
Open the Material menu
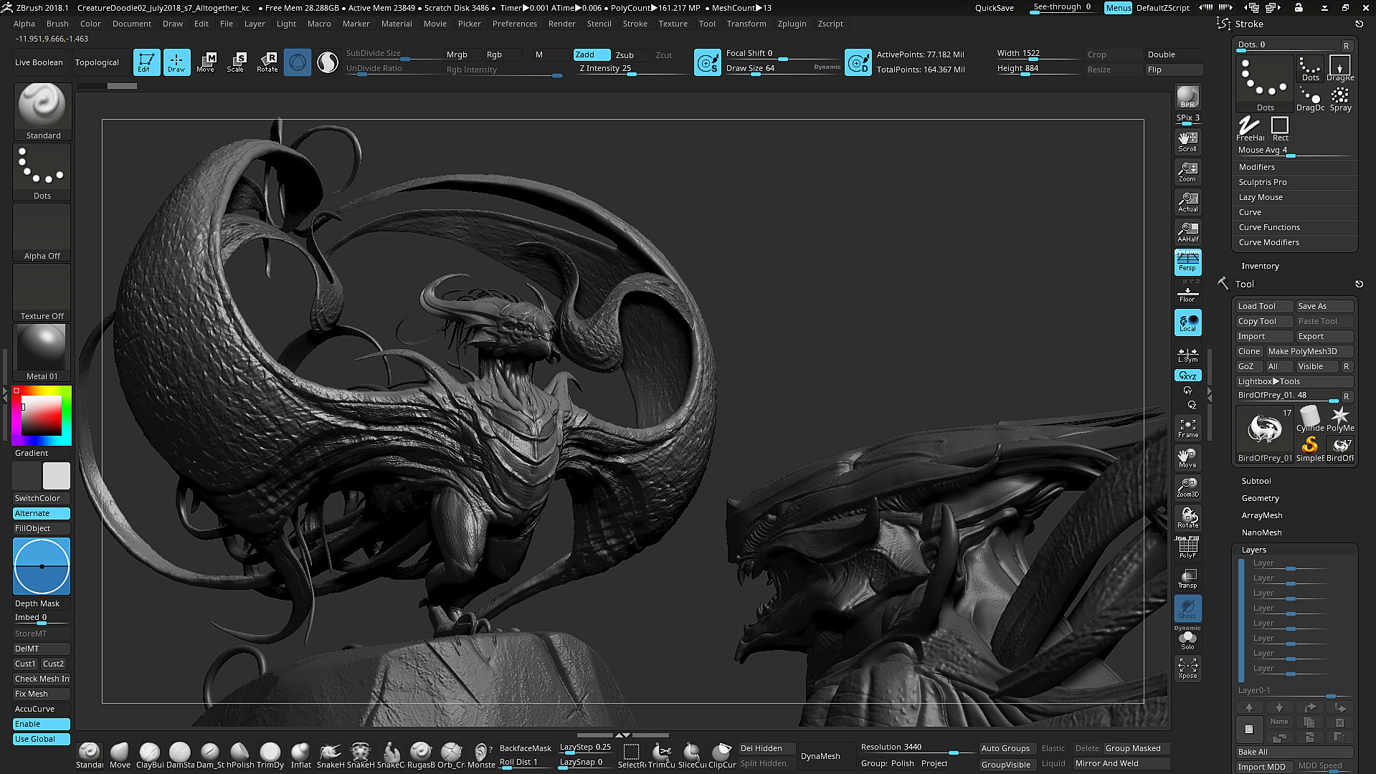point(397,24)
